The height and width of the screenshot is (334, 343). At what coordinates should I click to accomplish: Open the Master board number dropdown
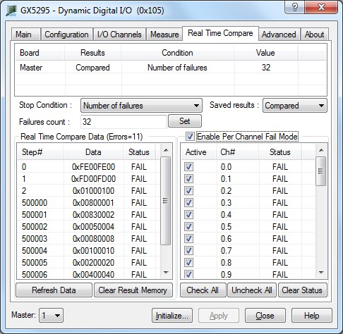tap(51, 315)
